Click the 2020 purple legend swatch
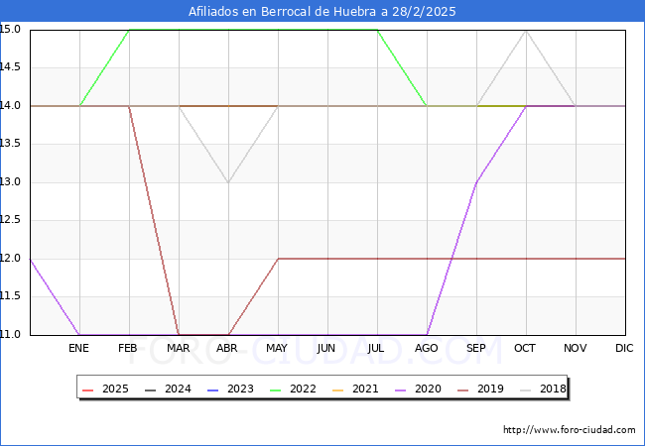645x446 pixels. point(401,390)
